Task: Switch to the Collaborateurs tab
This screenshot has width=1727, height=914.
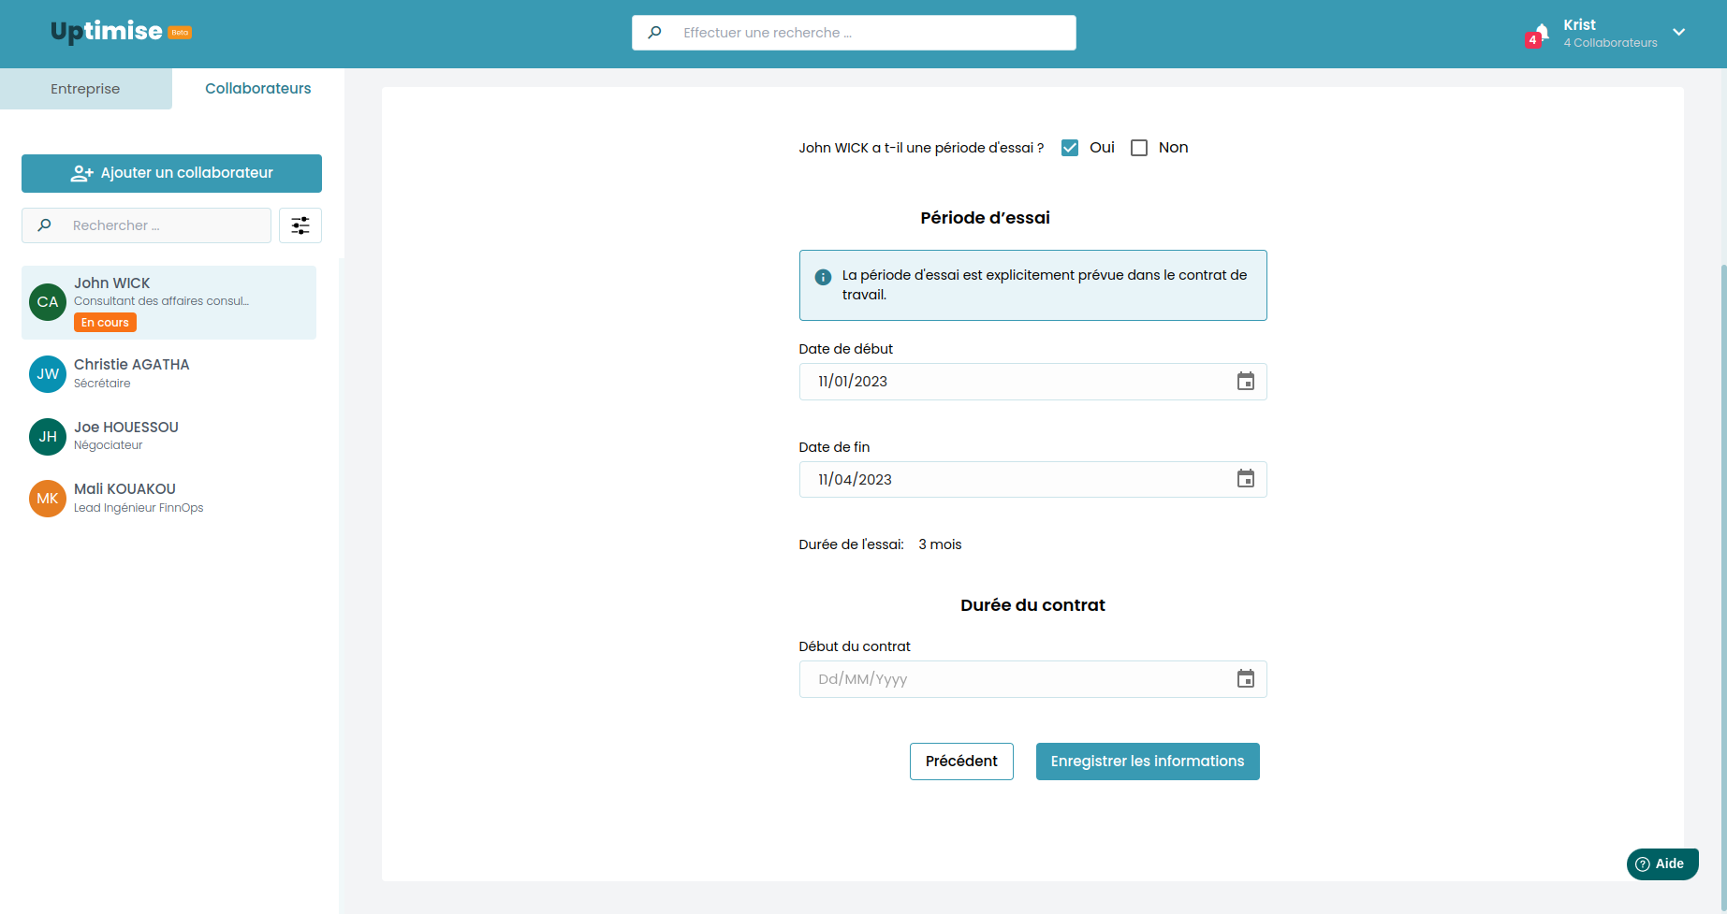Action: (258, 89)
